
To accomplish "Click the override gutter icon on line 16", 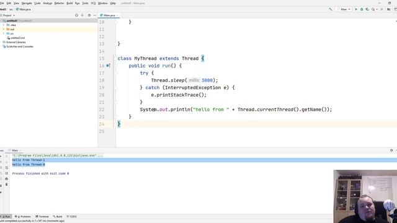I will click(x=108, y=66).
